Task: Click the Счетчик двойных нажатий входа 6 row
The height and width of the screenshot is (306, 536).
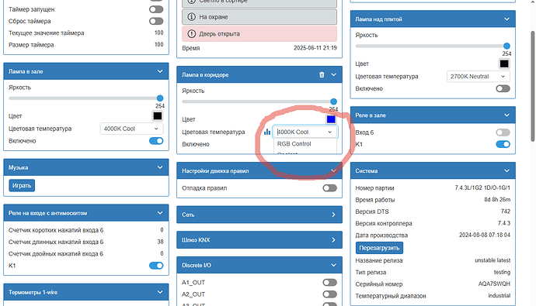Action: 85,253
